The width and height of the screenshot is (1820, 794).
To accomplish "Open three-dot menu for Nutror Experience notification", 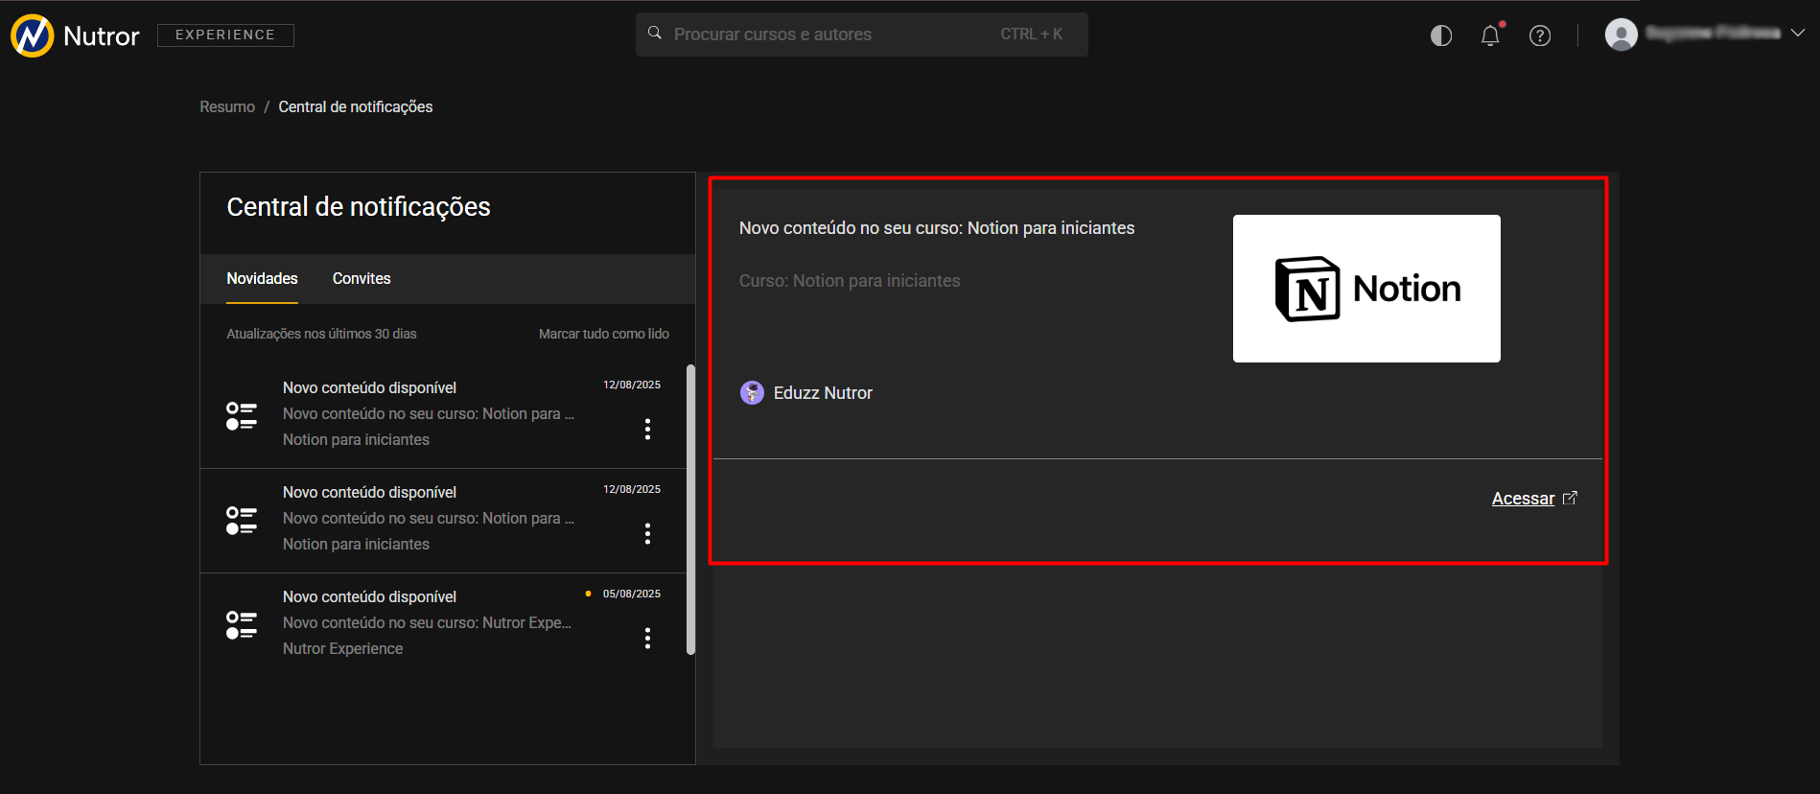I will coord(647,638).
